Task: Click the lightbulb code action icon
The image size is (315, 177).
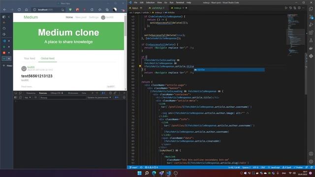Action: point(140,66)
